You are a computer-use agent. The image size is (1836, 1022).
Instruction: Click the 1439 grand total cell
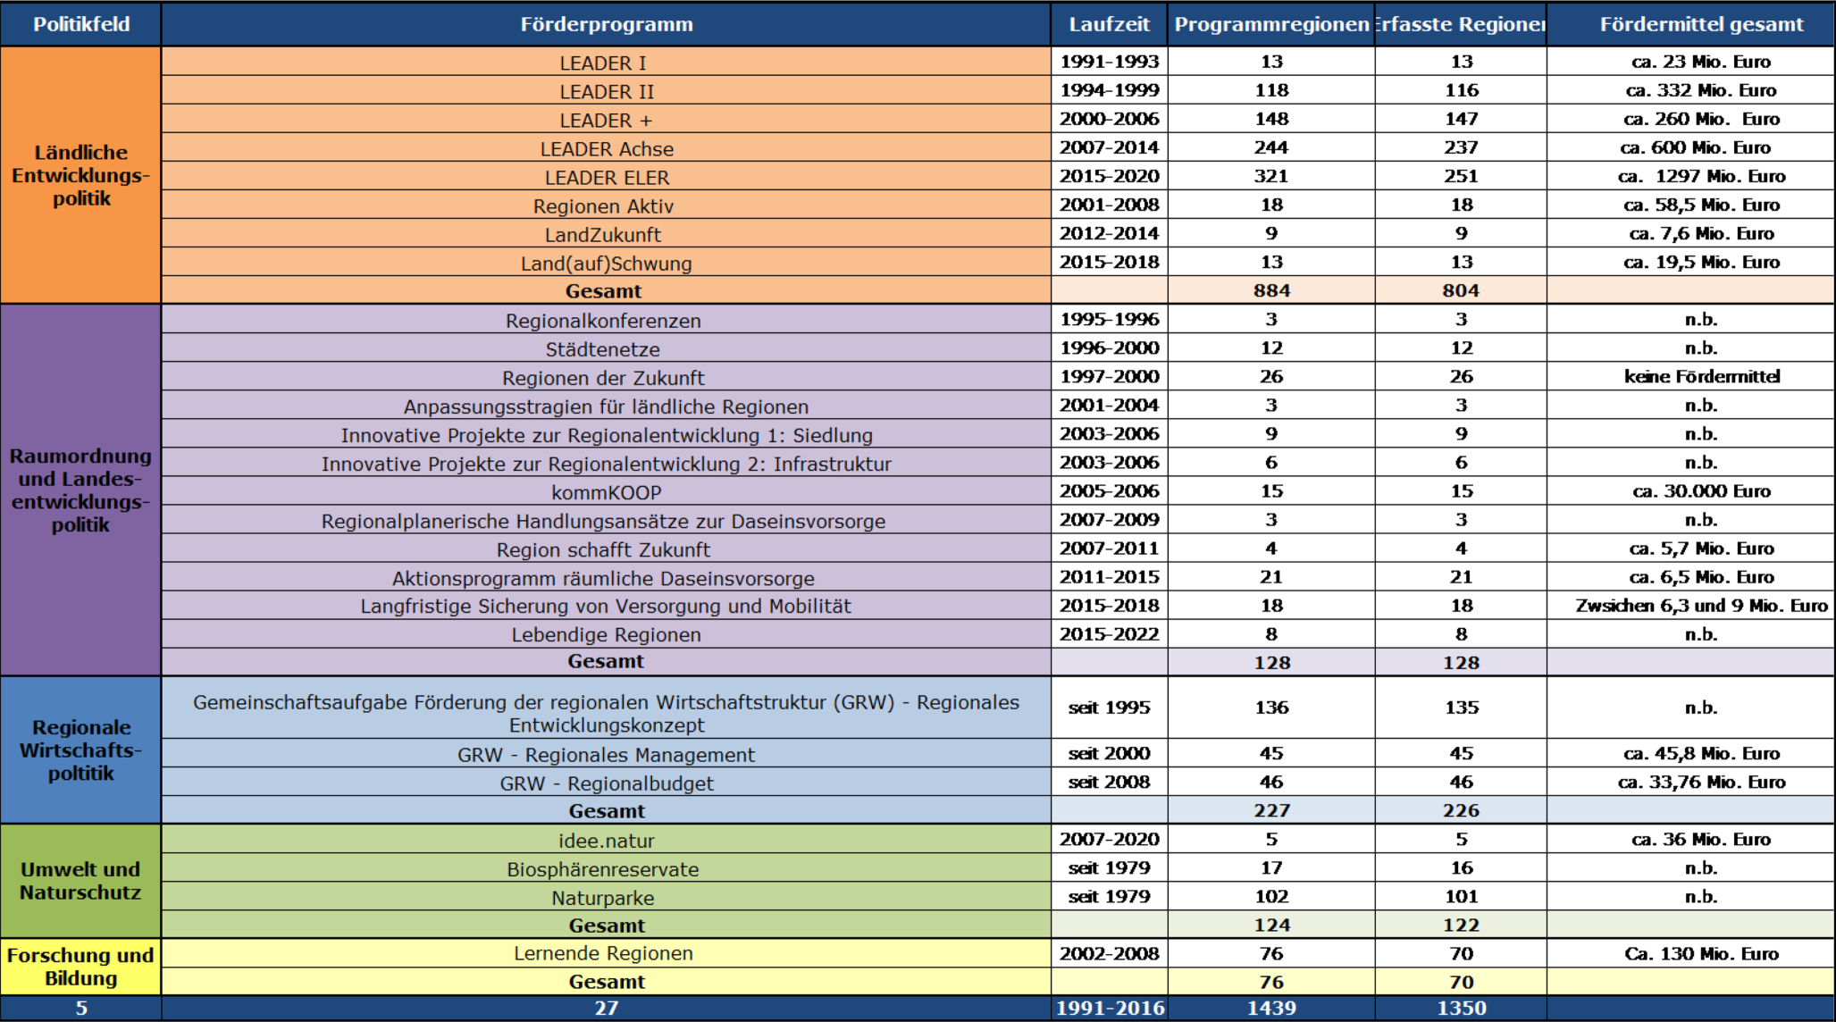[x=1271, y=1008]
